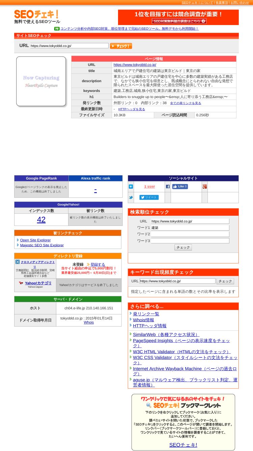Click the チェック button under ワード3

coord(183,247)
